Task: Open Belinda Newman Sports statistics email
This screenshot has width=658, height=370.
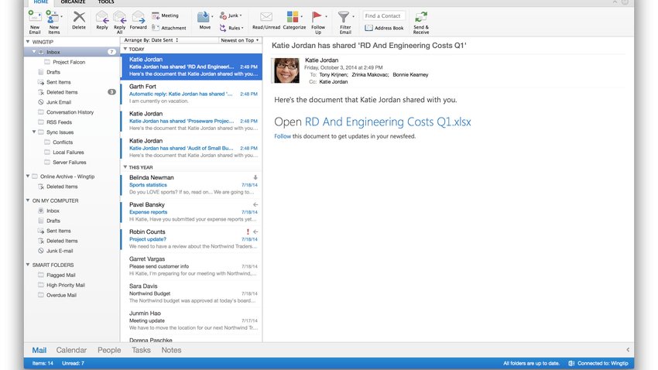Action: (191, 184)
